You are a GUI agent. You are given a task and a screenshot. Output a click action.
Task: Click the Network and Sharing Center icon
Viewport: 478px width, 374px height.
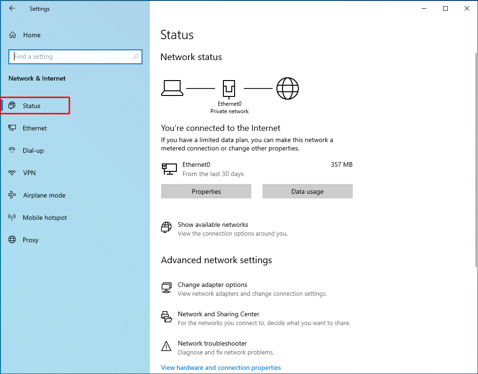pyautogui.click(x=166, y=317)
